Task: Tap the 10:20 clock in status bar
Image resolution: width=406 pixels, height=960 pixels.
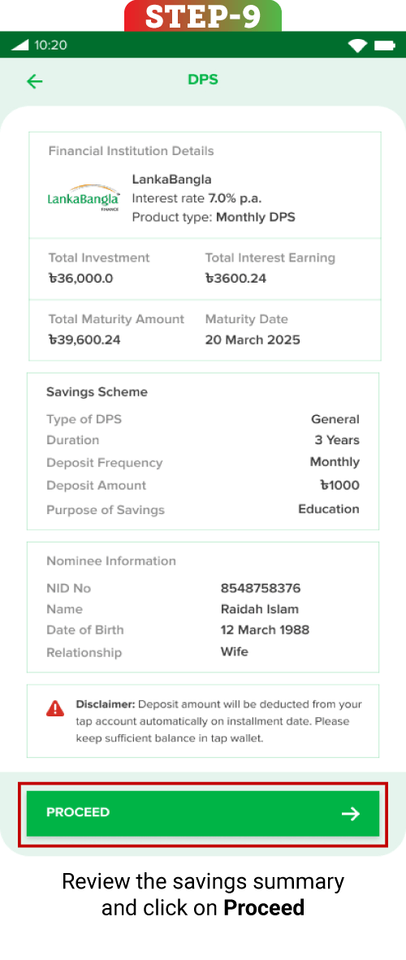Action: (x=51, y=45)
